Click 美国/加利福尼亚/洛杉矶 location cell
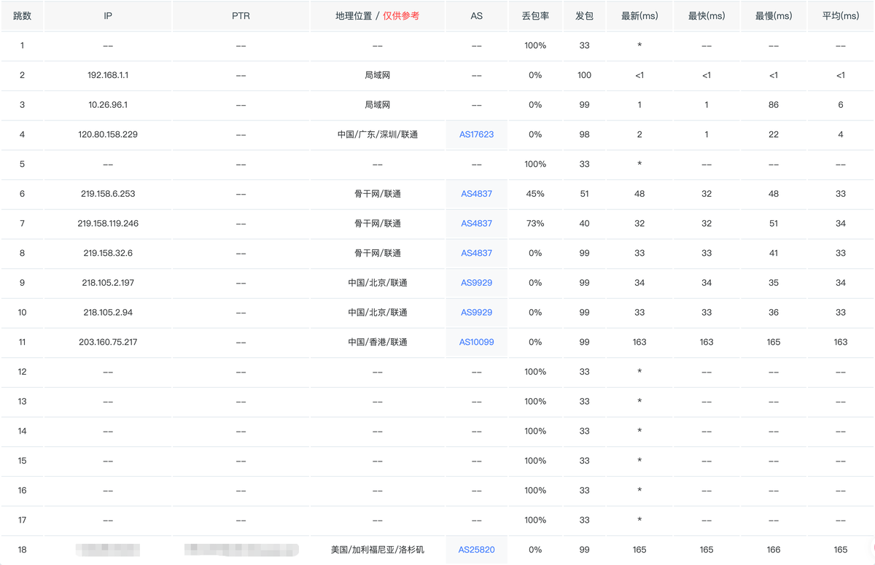This screenshot has height=565, width=875. tap(377, 550)
